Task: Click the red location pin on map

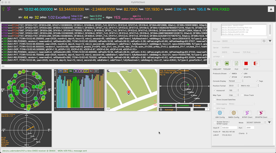Action: (129, 92)
